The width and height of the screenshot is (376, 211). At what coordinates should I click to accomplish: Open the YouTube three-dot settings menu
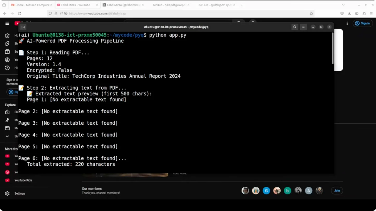(x=347, y=23)
